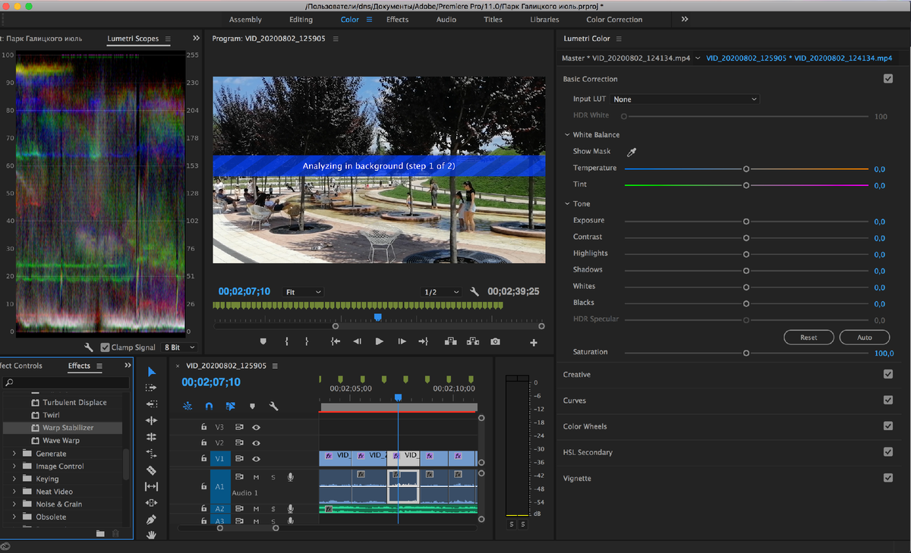Disable the Basic Correction checkbox
Screen dimensions: 911x553
pos(887,79)
